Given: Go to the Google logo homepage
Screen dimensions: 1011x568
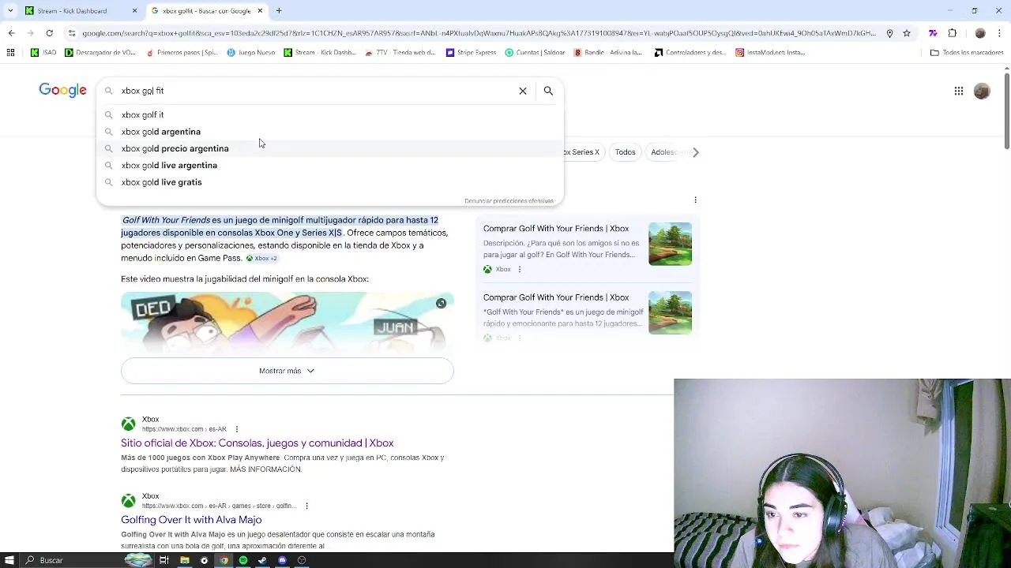Looking at the screenshot, I should click(x=62, y=90).
